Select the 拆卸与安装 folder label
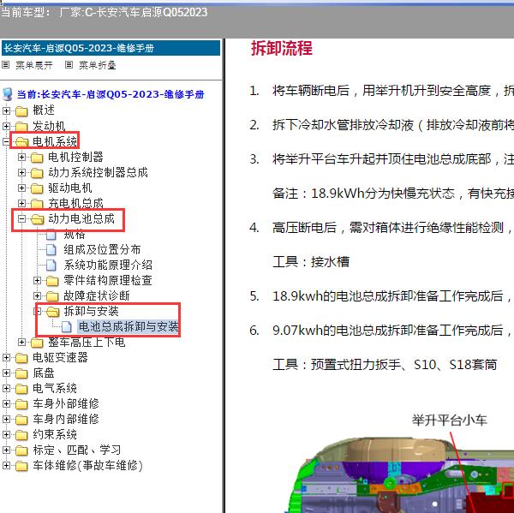The width and height of the screenshot is (514, 513). (x=91, y=312)
